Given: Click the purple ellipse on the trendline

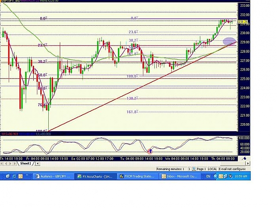Looking at the screenshot, I should coord(229,41).
